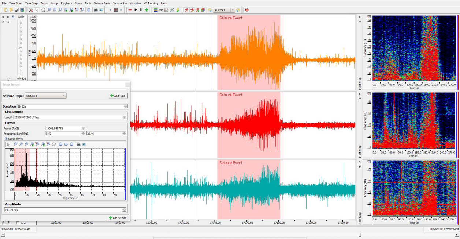Step backward with the left arrow icon
Screen dimensions: 460x239
click(110, 10)
